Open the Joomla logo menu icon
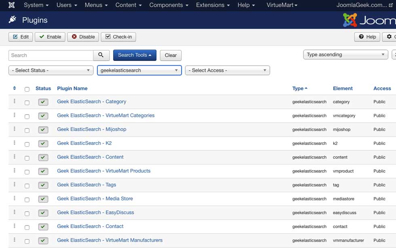 click(11, 5)
